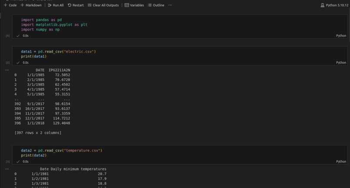
Task: Click the plus icon beside Code
Action: click(6, 5)
